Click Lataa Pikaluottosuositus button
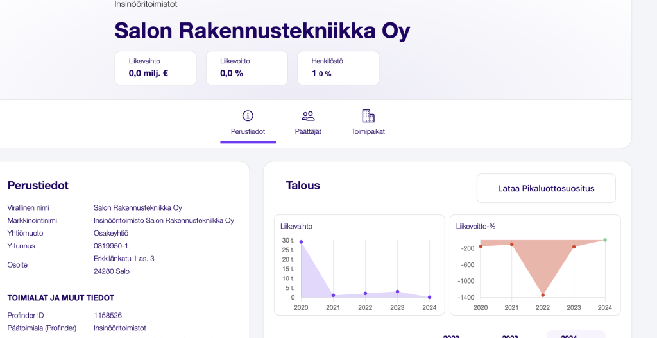Screen dimensions: 657x338 click(546, 188)
